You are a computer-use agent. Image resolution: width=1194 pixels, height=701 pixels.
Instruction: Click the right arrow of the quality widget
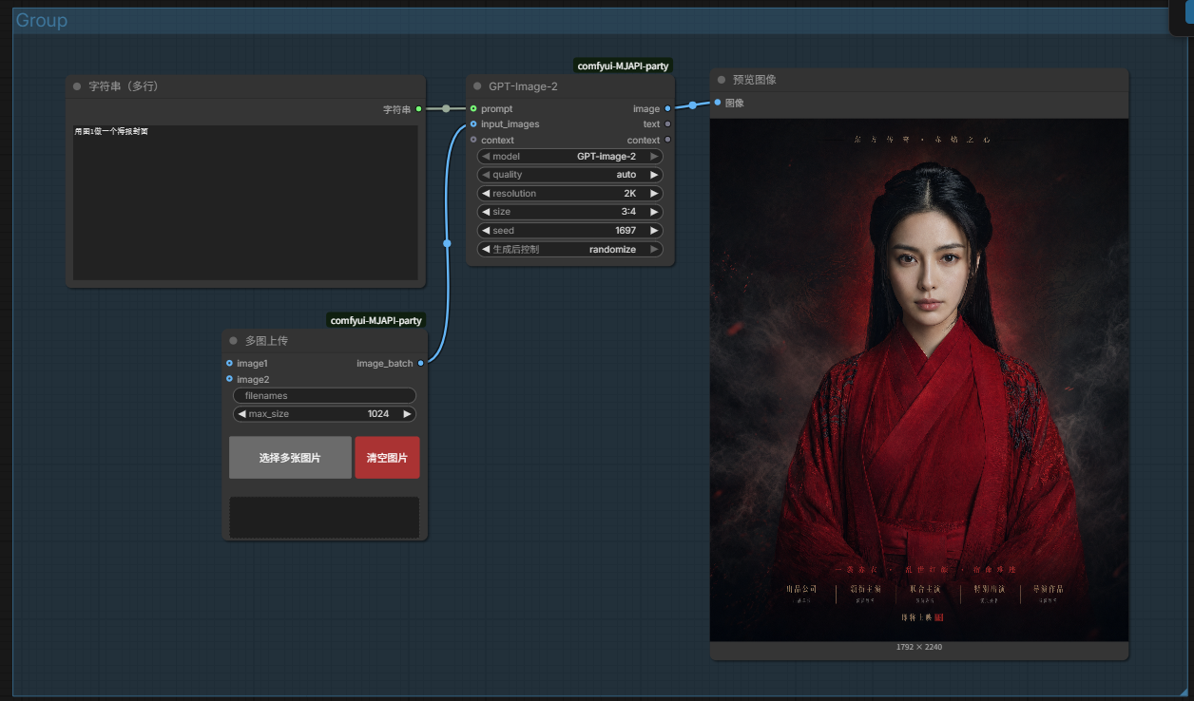click(x=654, y=175)
